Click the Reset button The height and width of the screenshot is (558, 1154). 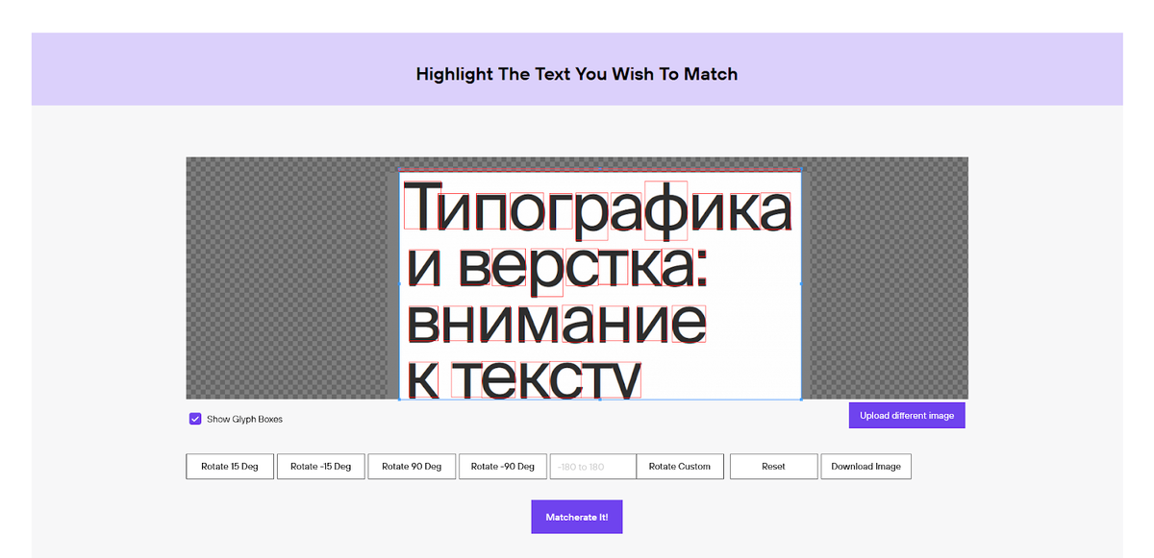[x=774, y=467]
